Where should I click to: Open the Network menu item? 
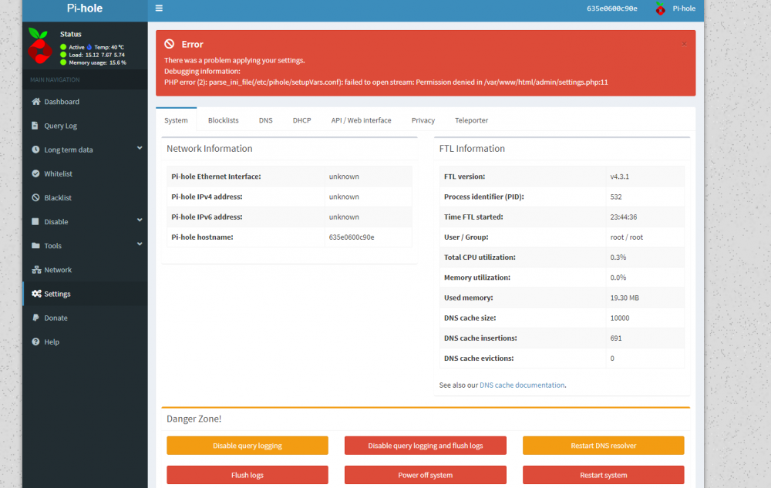(85, 270)
